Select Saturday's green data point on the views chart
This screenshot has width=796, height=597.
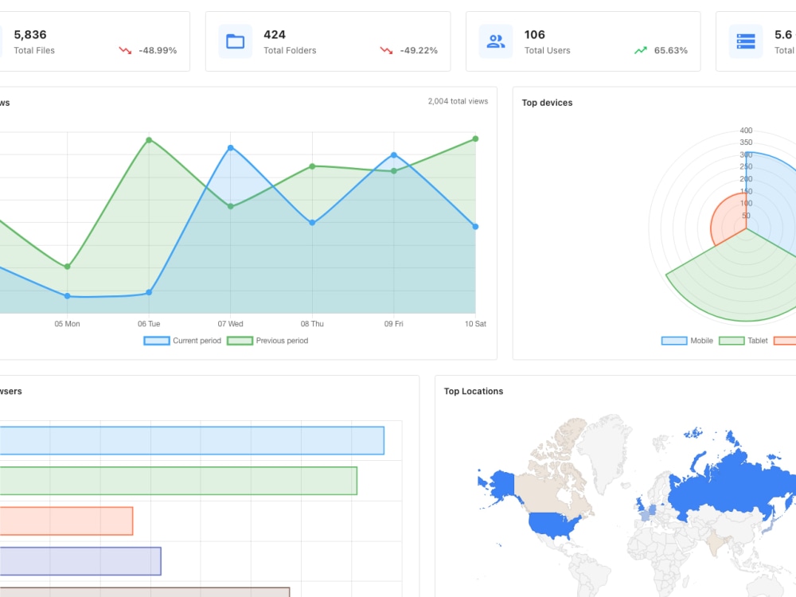[475, 138]
